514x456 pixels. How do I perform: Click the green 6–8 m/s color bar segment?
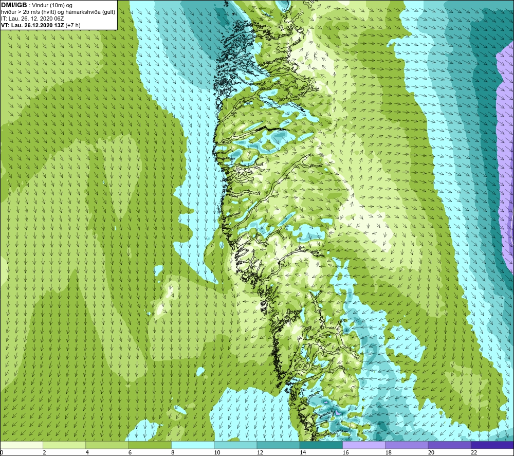[x=150, y=445]
